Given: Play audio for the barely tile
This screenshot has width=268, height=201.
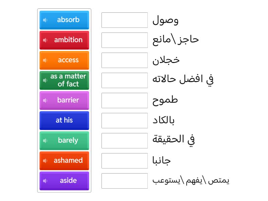Looking at the screenshot, I should pos(45,141).
